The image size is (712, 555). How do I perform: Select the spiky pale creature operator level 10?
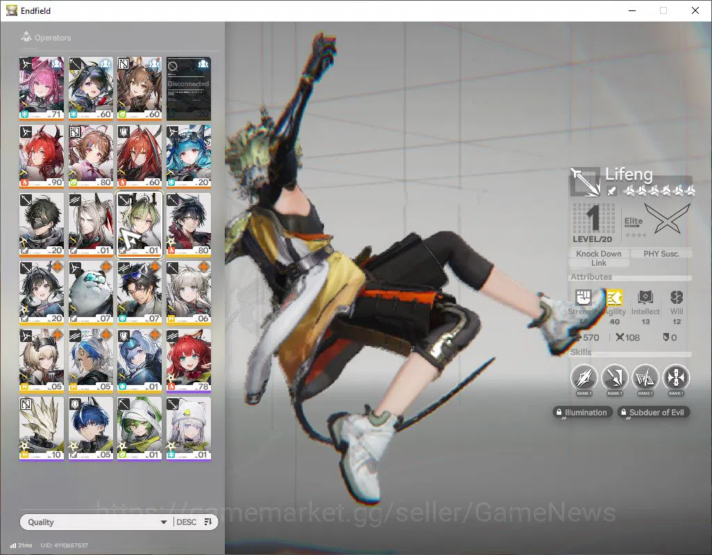[42, 429]
